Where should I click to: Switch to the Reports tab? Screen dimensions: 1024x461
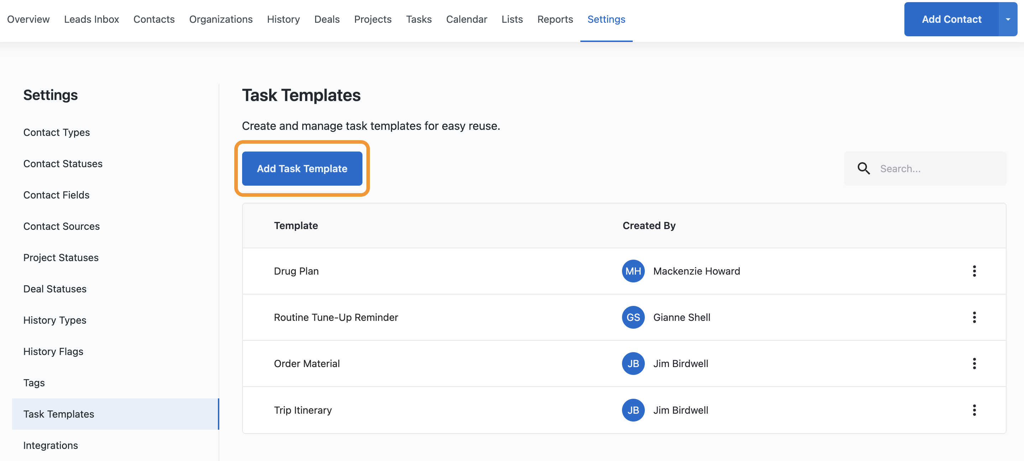[555, 19]
